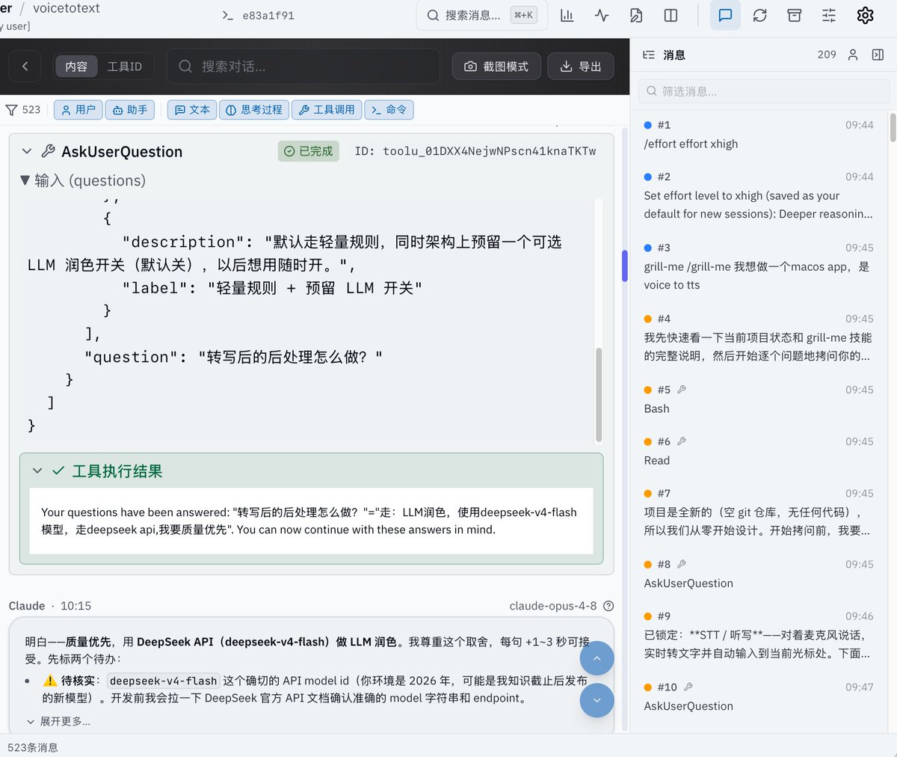Switch to the 工具ID tab
The image size is (897, 757).
(x=125, y=67)
